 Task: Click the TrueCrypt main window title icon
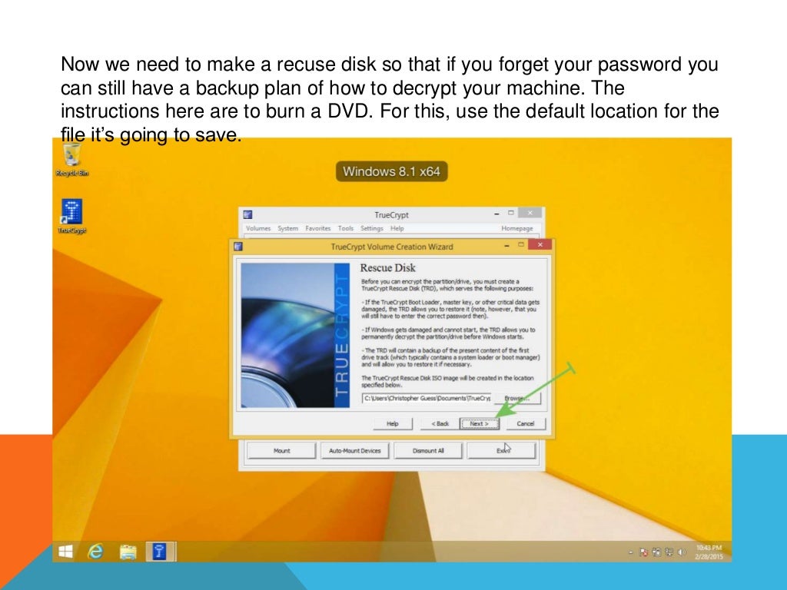pyautogui.click(x=247, y=215)
